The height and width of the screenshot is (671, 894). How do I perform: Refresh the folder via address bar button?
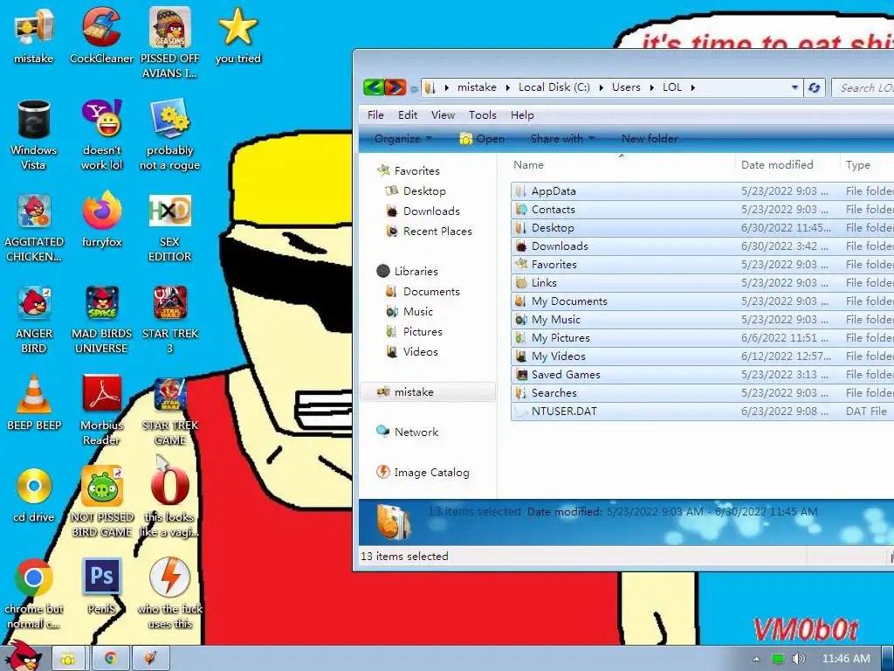pos(815,88)
